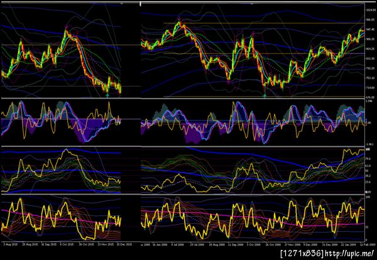The height and width of the screenshot is (260, 377).
Task: Select the '3 Oct 2008' date label
Action: pyautogui.click(x=254, y=245)
